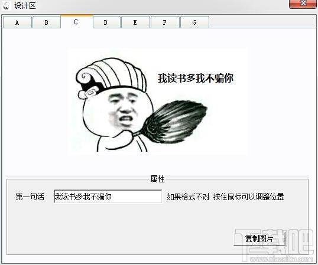Focus the 第一句话 text input field
Screen dimensions: 318x265
coord(108,197)
